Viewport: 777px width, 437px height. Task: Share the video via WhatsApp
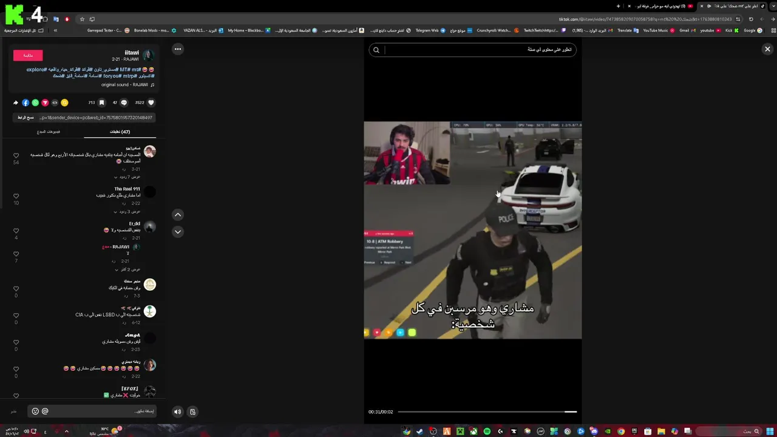coord(35,103)
